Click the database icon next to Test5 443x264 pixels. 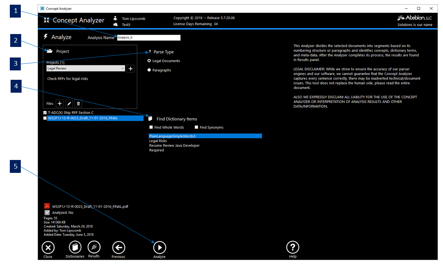click(x=115, y=25)
